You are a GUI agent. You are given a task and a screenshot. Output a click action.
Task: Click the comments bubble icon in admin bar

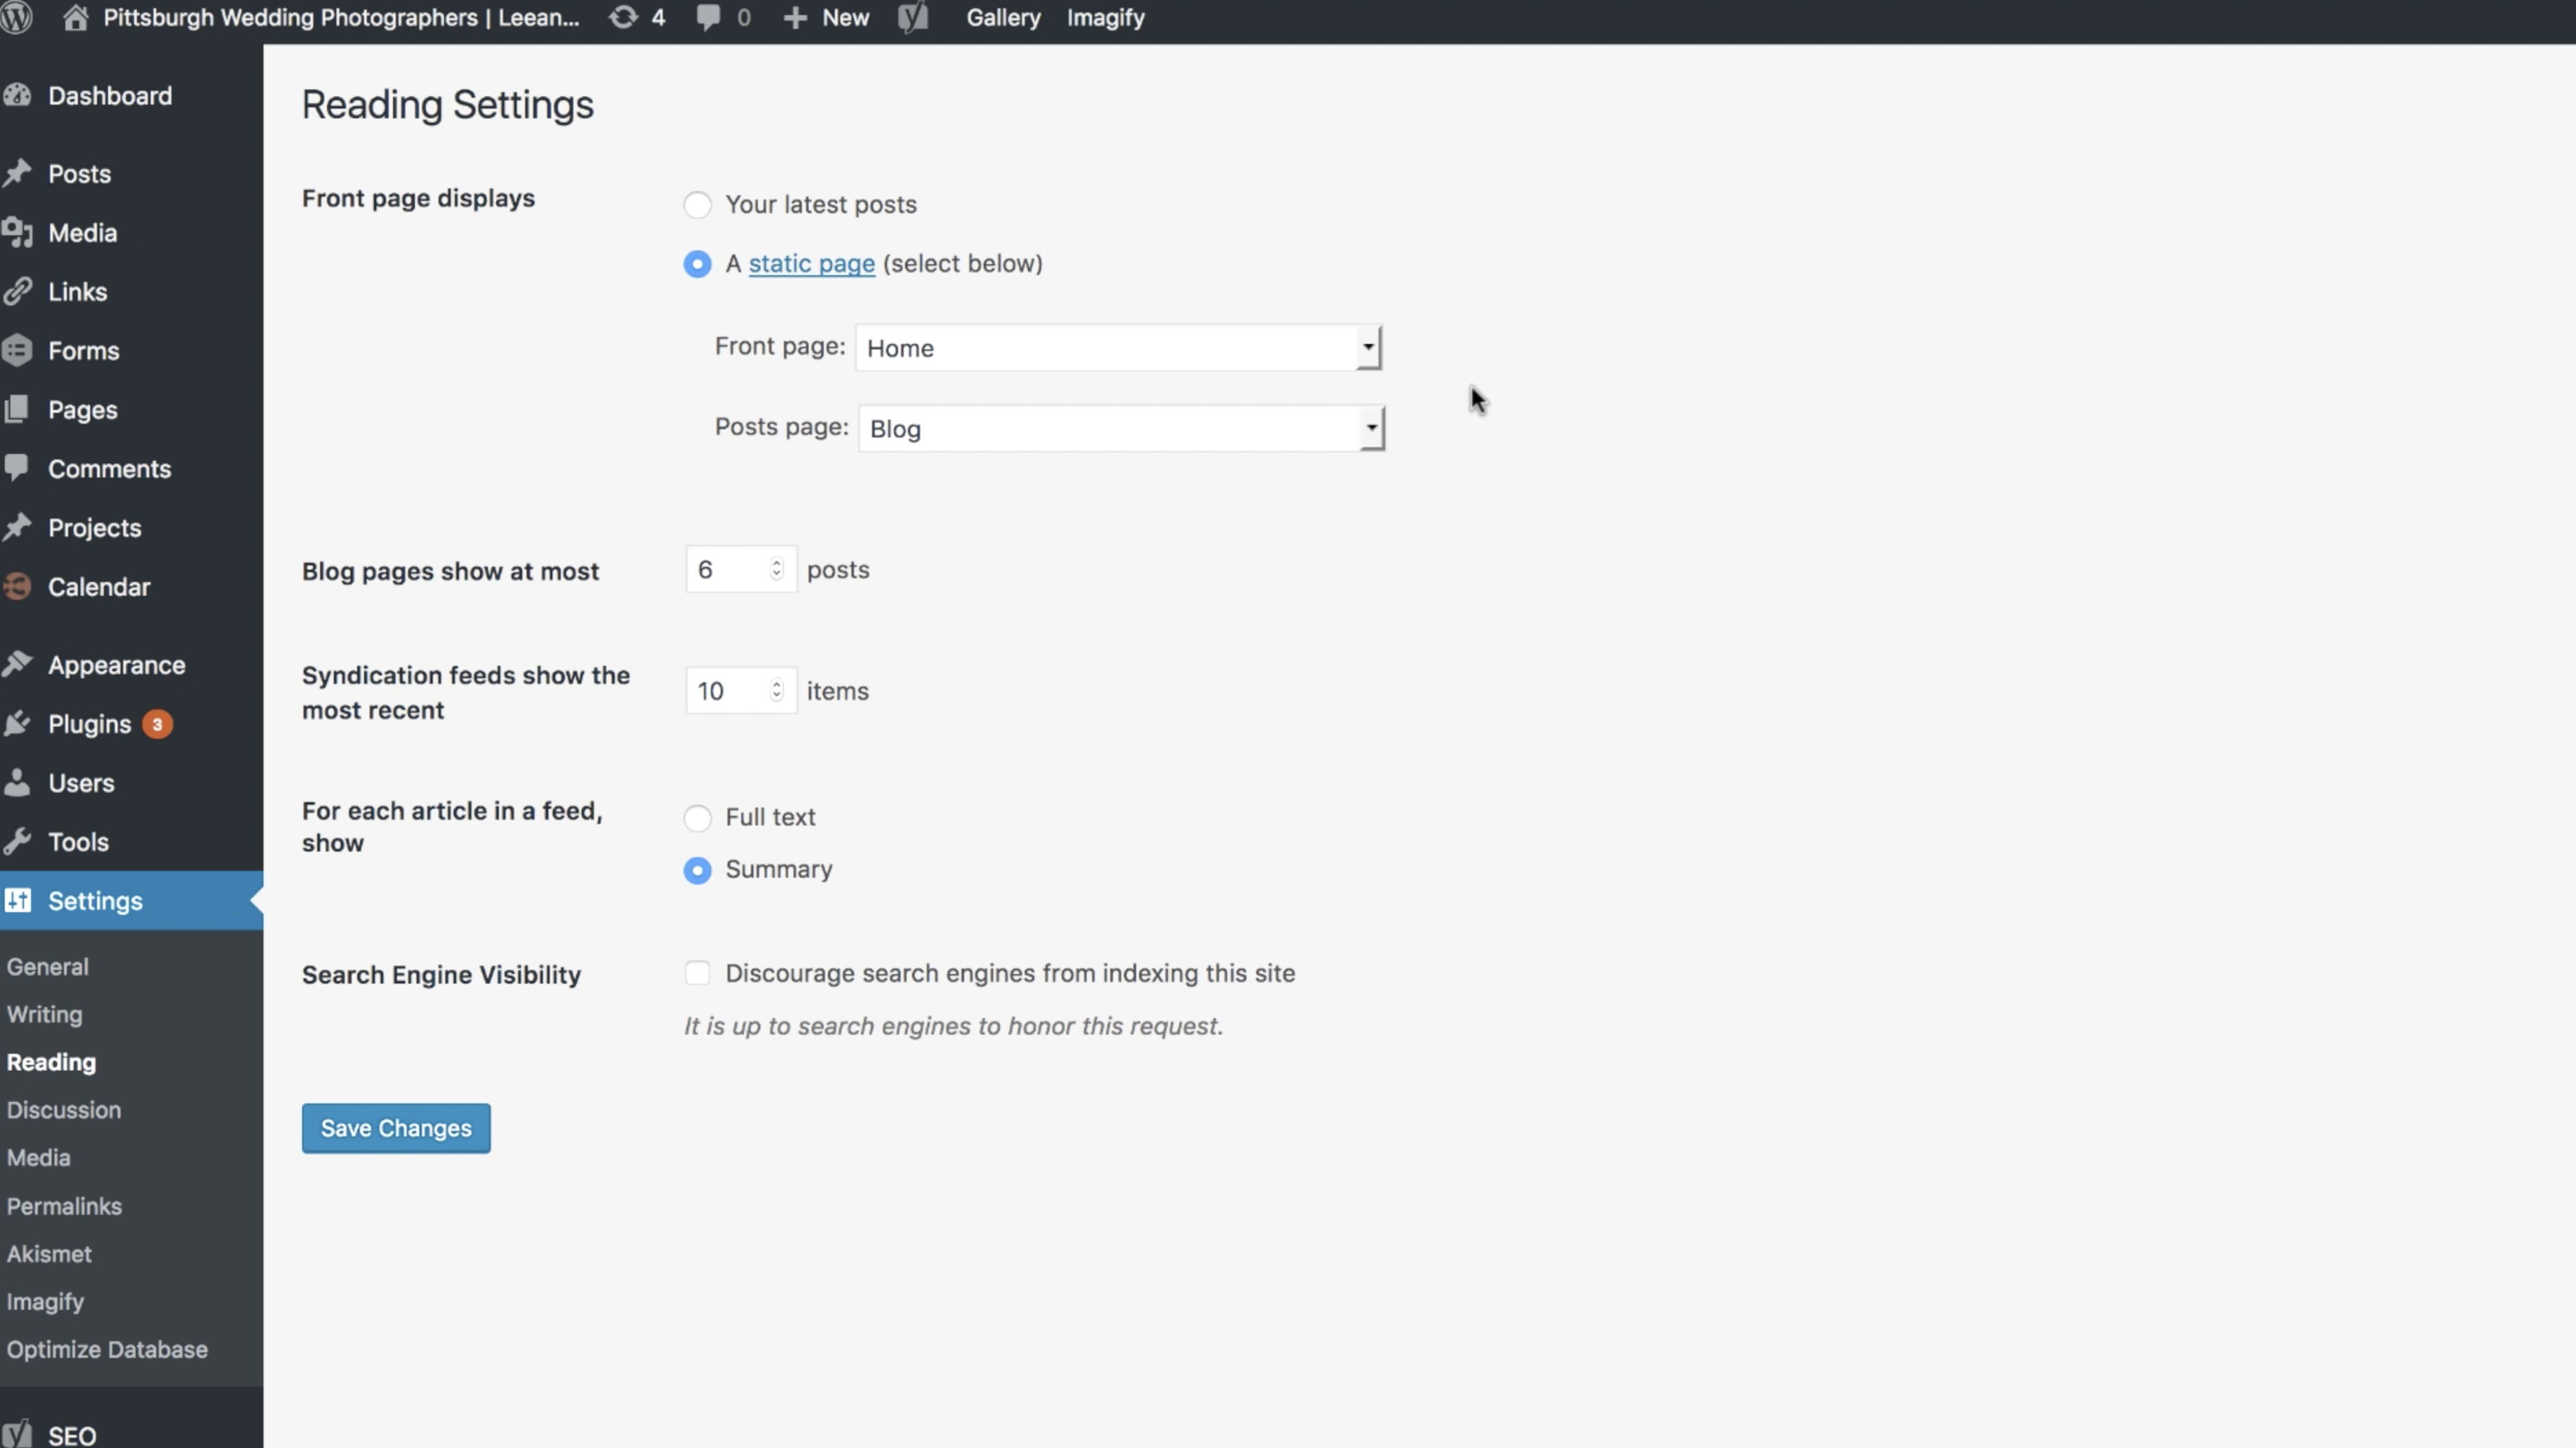[708, 18]
